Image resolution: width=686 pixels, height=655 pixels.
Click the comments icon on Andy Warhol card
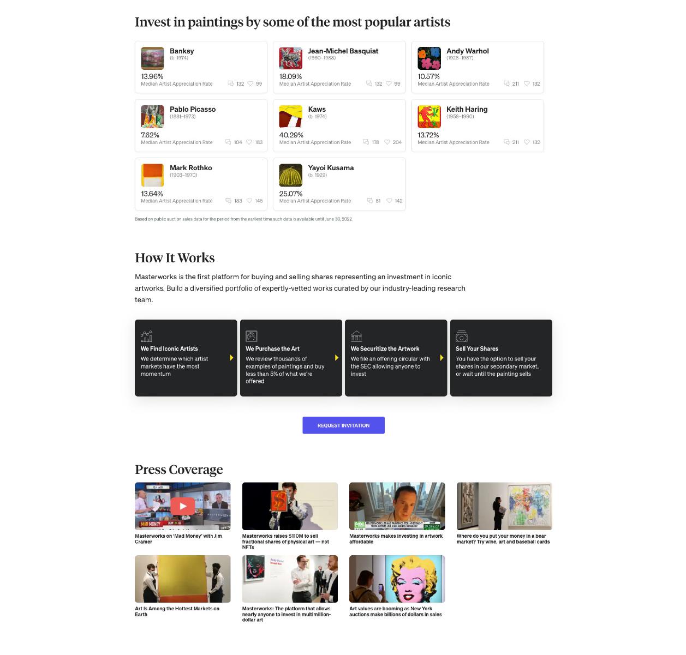(x=506, y=84)
